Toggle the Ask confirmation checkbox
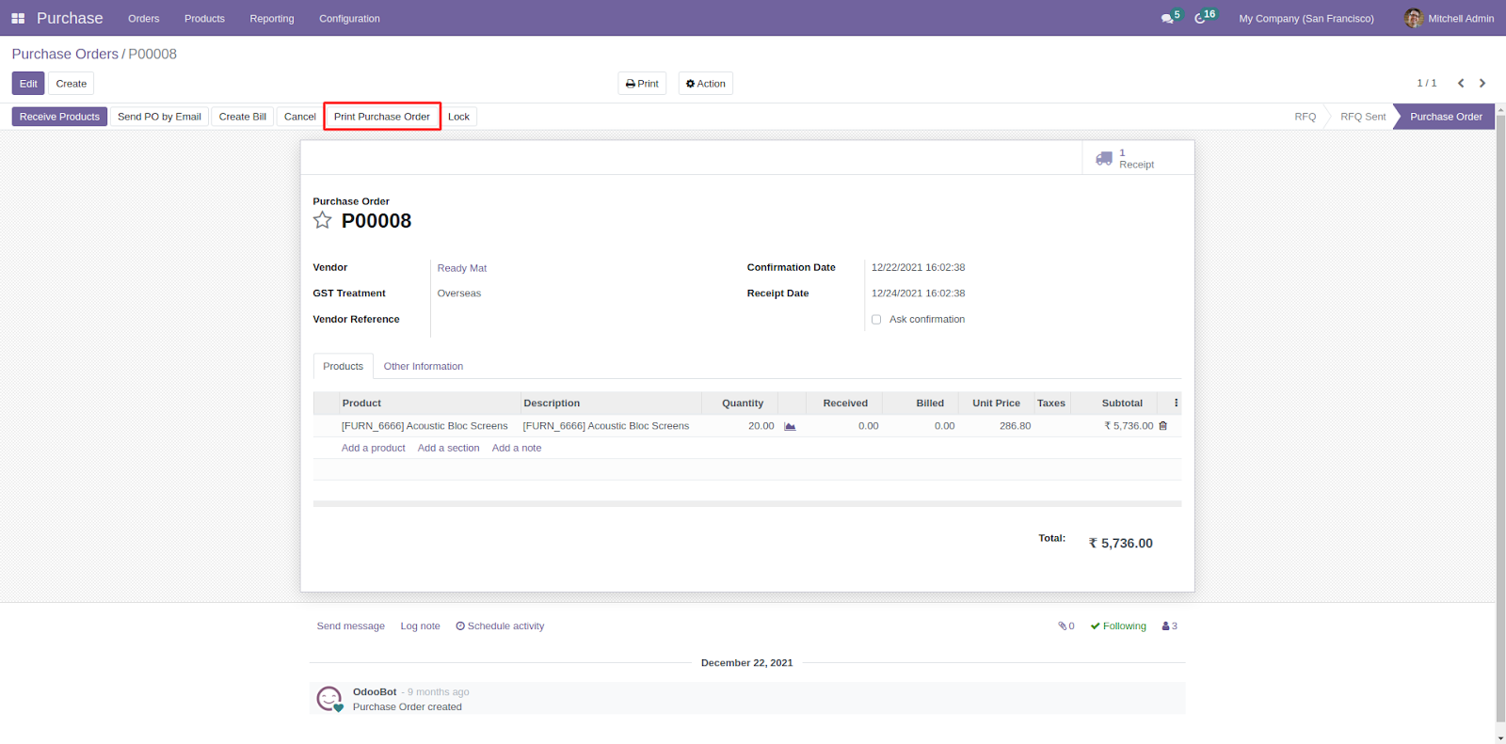 (x=876, y=320)
